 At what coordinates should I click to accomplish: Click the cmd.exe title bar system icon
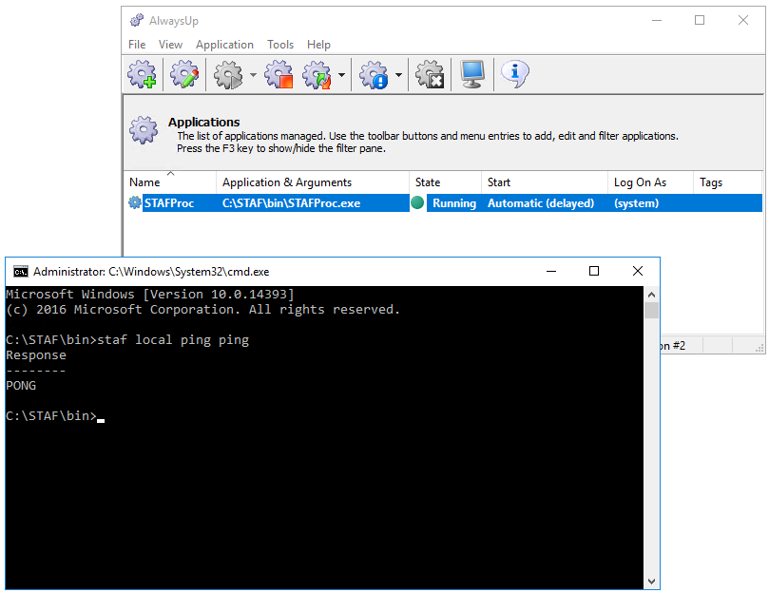coord(21,271)
